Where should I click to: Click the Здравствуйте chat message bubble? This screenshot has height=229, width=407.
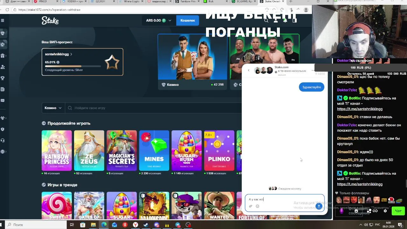(311, 87)
